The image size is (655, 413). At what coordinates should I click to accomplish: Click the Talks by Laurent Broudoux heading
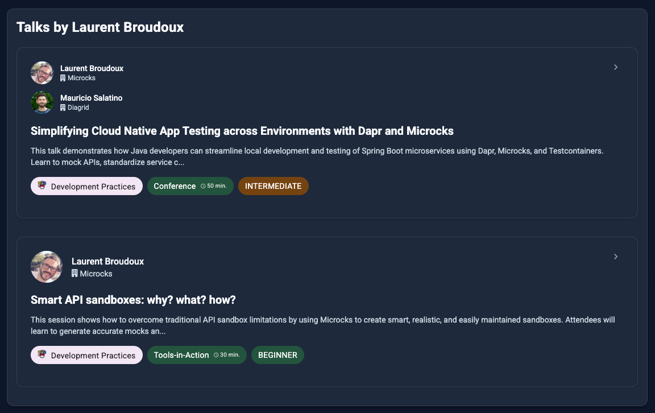(x=100, y=27)
